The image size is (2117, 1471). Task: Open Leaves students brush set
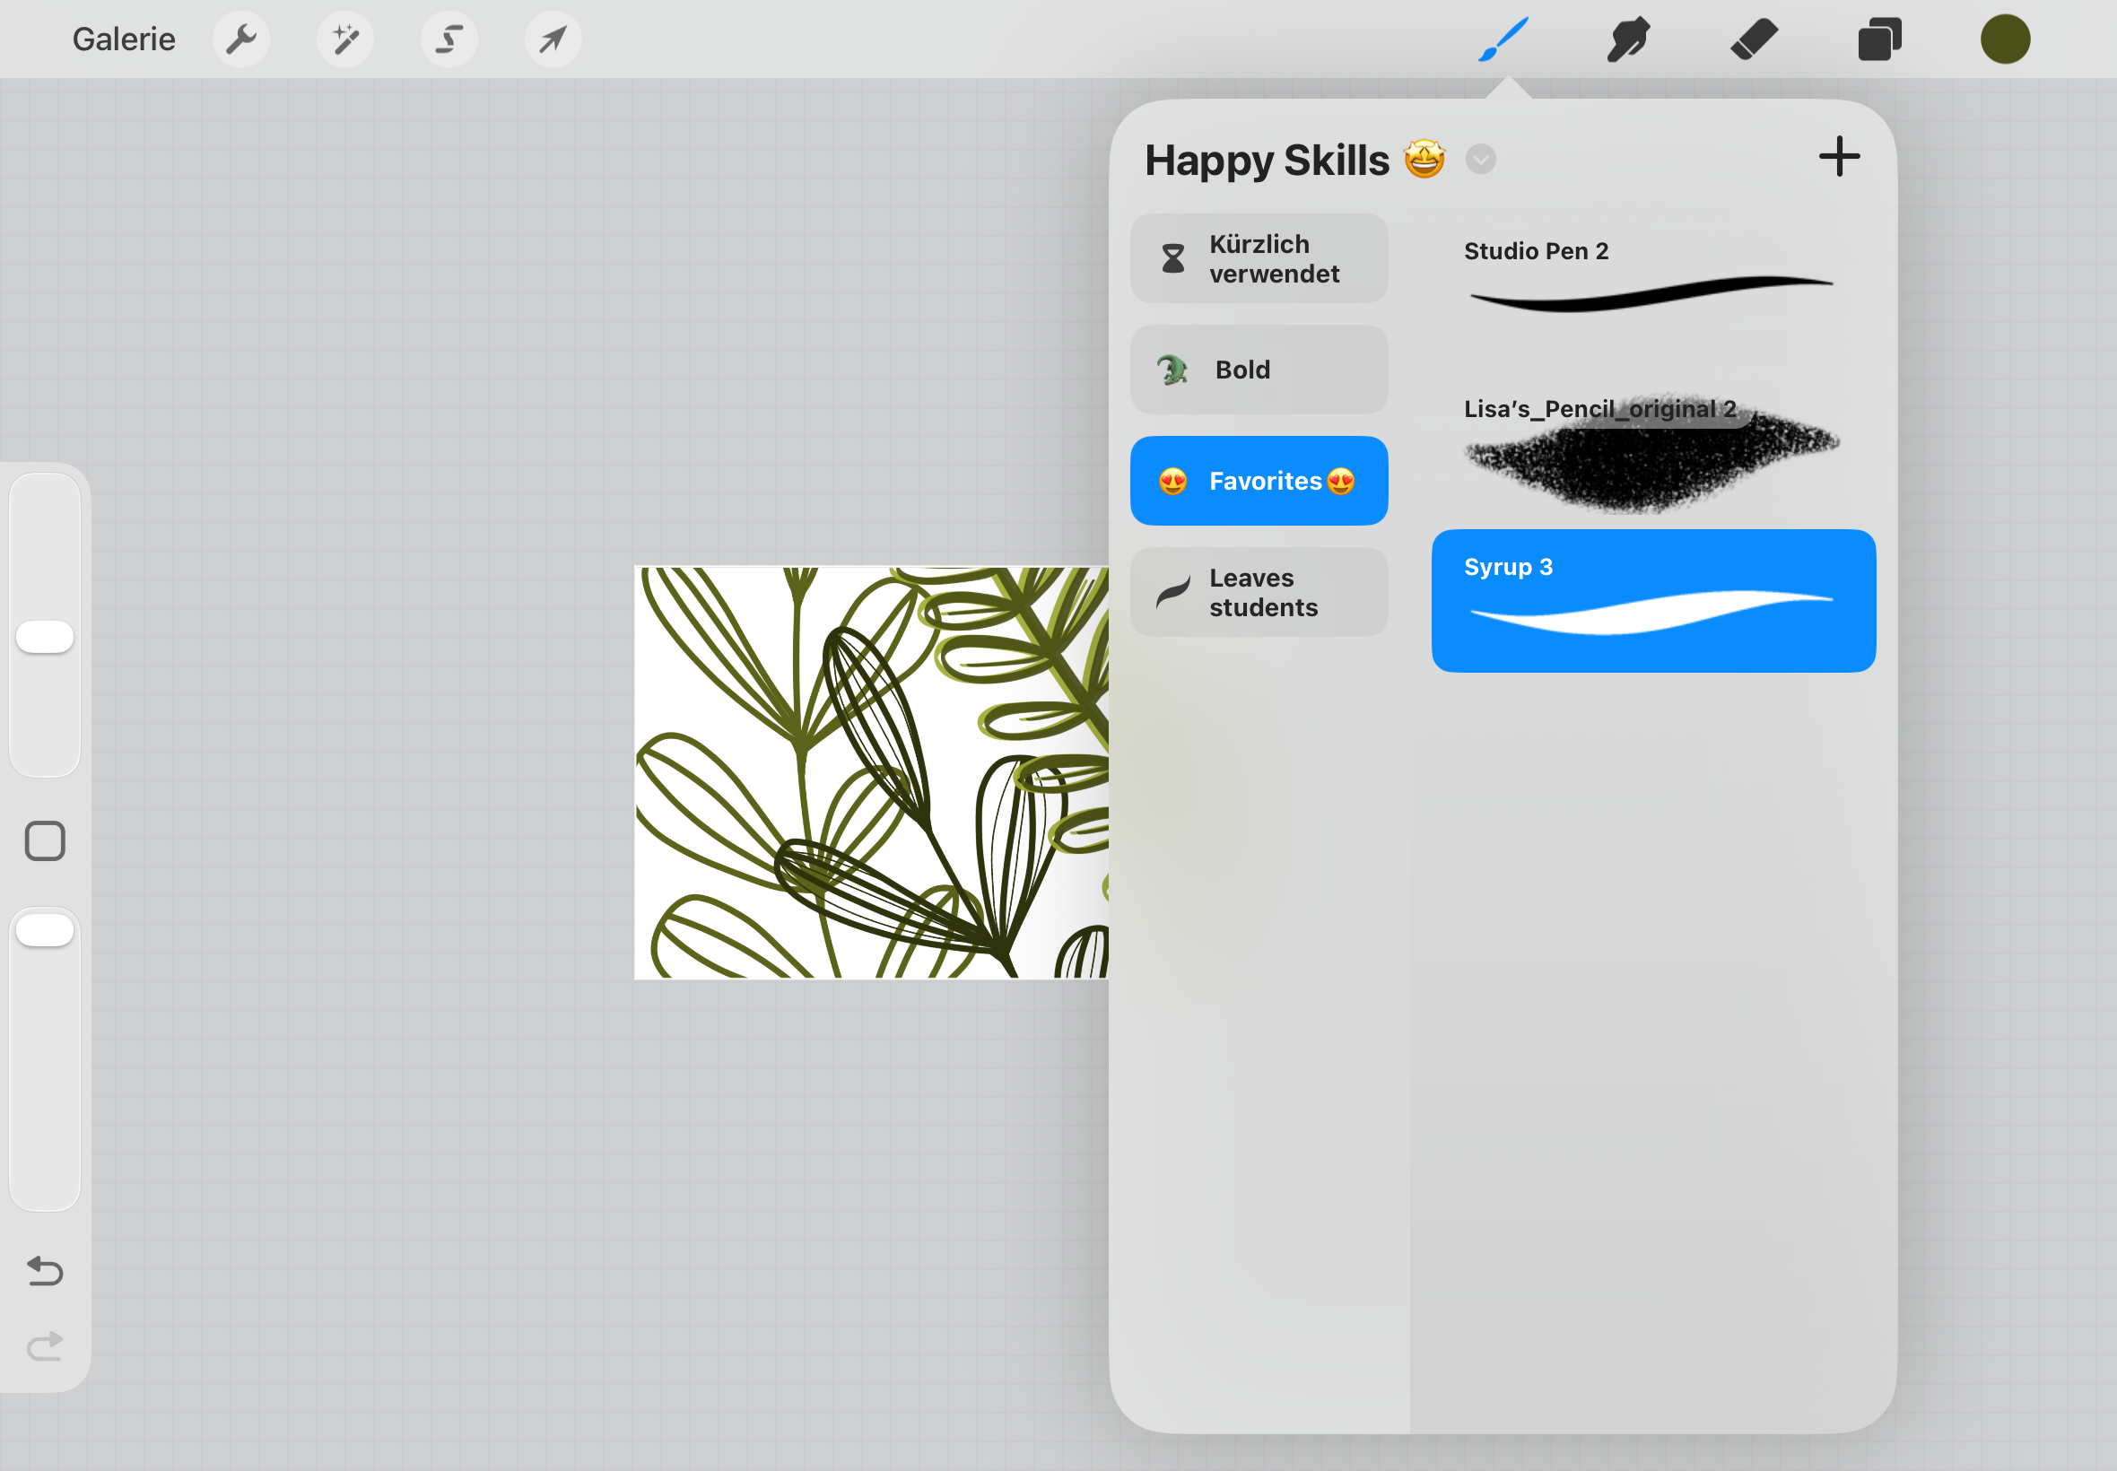pyautogui.click(x=1259, y=593)
